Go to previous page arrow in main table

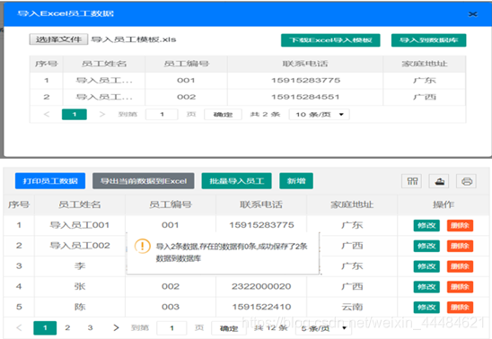click(19, 327)
